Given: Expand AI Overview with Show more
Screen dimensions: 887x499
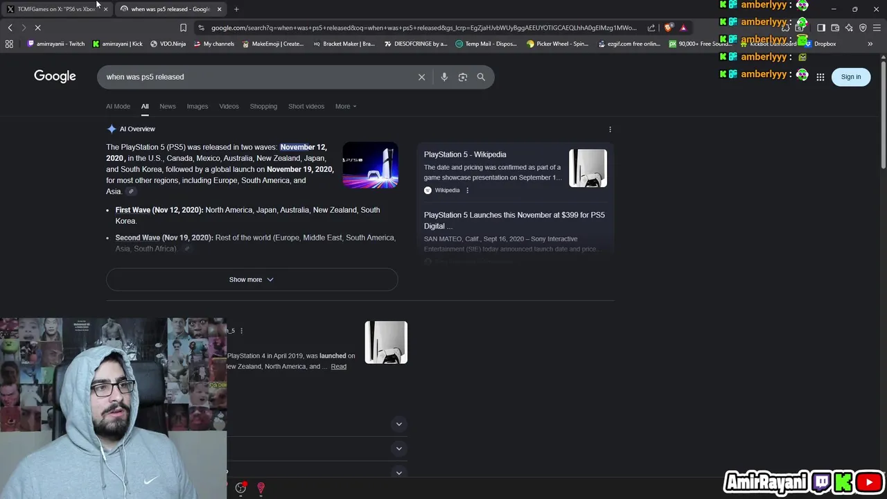Looking at the screenshot, I should coord(252,279).
